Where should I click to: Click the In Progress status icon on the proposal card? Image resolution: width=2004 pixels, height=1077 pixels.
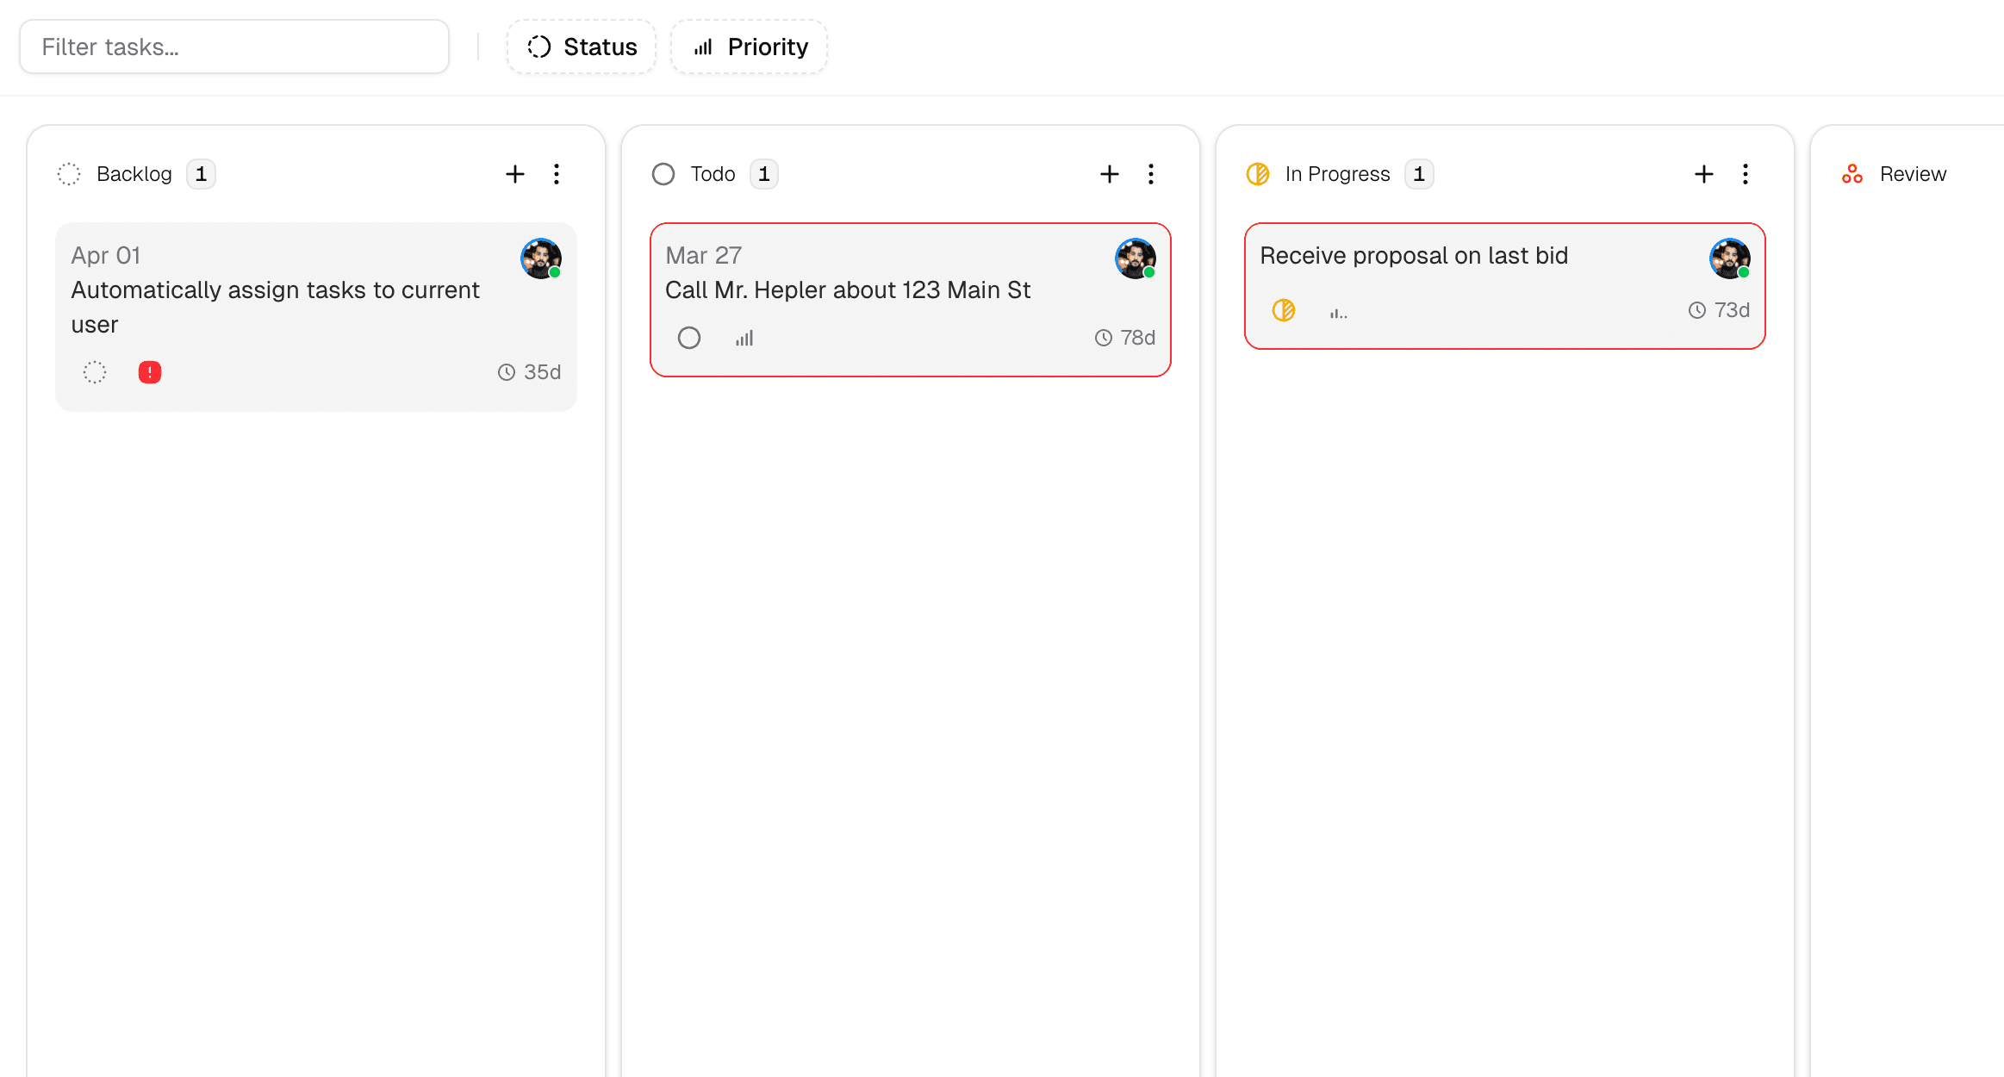(x=1283, y=310)
